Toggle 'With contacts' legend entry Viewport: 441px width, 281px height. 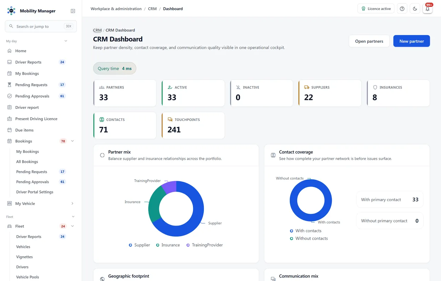pyautogui.click(x=306, y=231)
